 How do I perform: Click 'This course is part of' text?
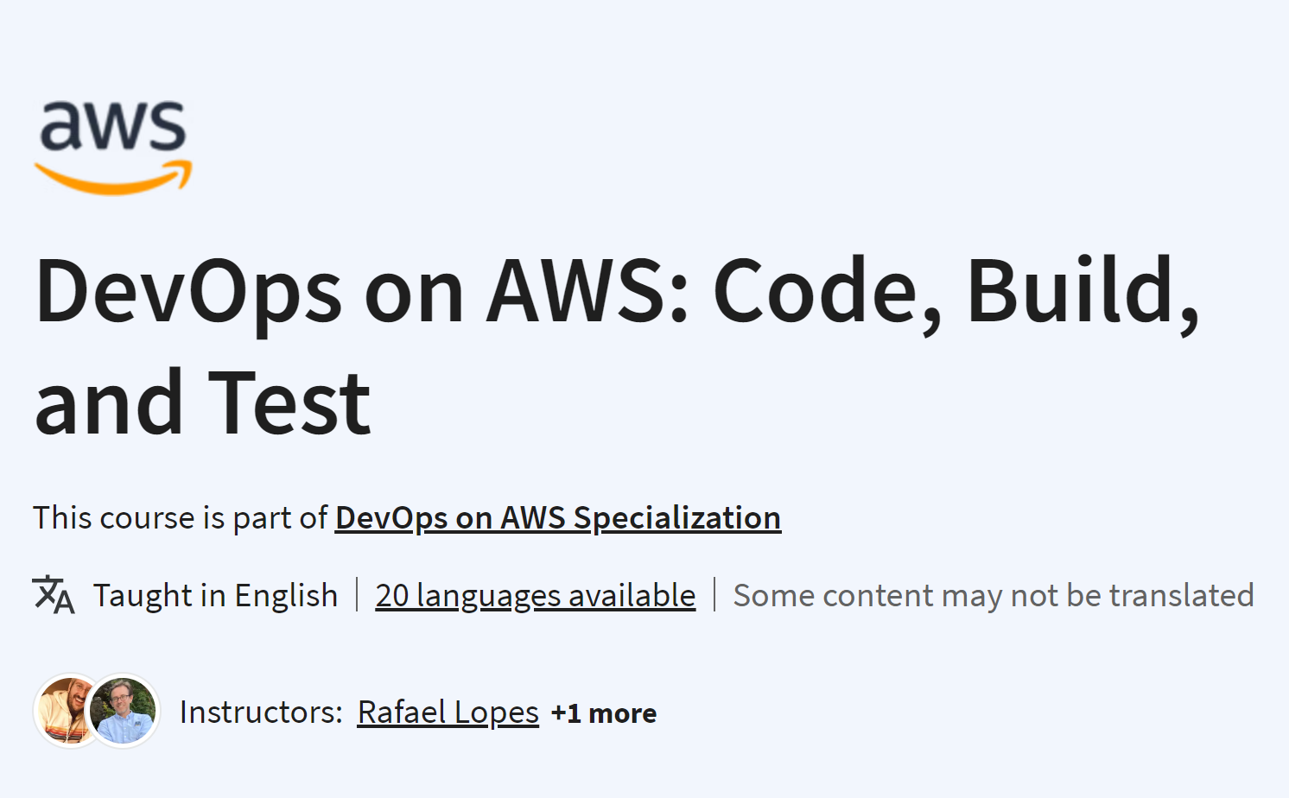pos(181,517)
